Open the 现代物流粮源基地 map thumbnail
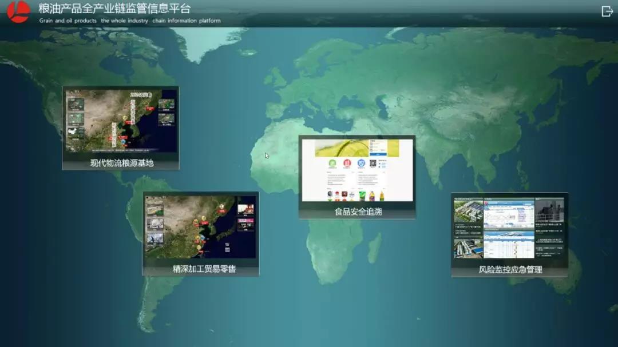618x347 pixels. point(121,121)
